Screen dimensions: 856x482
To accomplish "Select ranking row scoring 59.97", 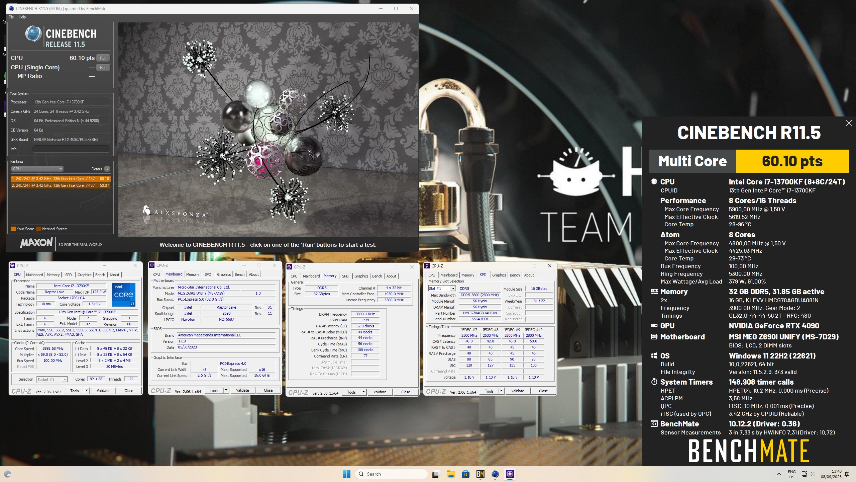I will click(61, 185).
